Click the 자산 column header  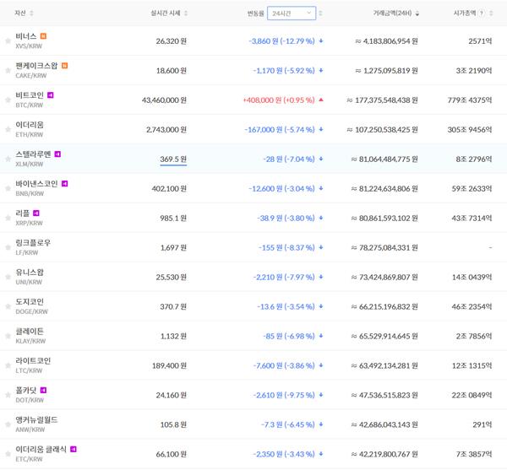click(20, 13)
